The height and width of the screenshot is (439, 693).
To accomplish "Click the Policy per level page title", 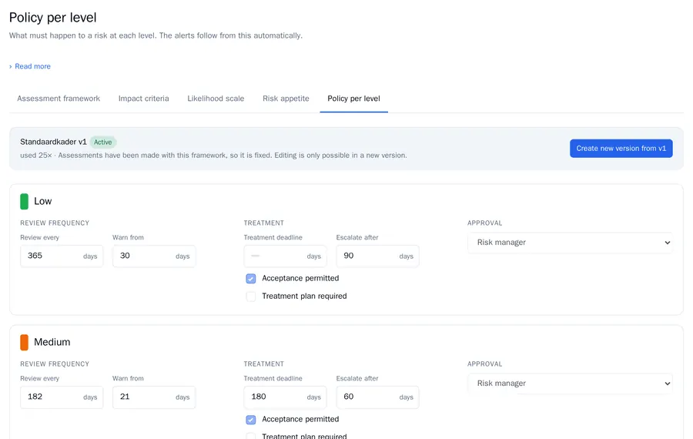I will pyautogui.click(x=52, y=18).
